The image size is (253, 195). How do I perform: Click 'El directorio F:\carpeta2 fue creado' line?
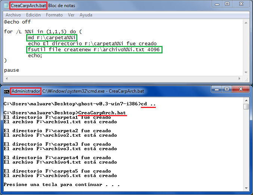[x=57, y=131]
